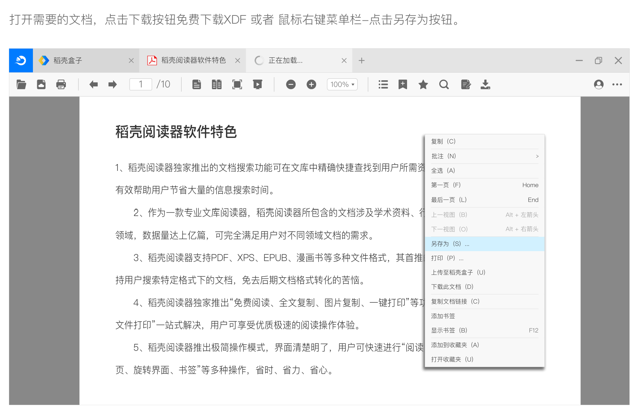Go to next page with right arrow
The height and width of the screenshot is (417, 638).
pyautogui.click(x=112, y=85)
